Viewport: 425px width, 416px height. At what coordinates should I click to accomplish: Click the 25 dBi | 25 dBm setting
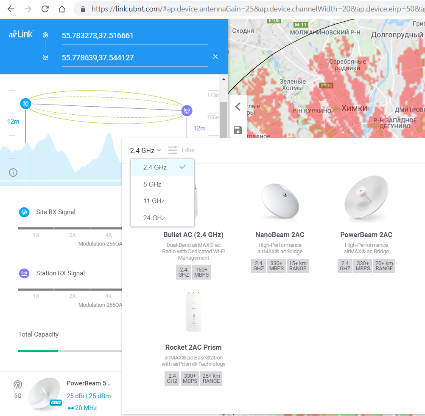pyautogui.click(x=89, y=396)
